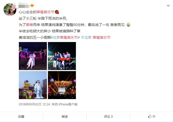
Task: Like the post with thumbs-up icon
Action: coord(152,116)
